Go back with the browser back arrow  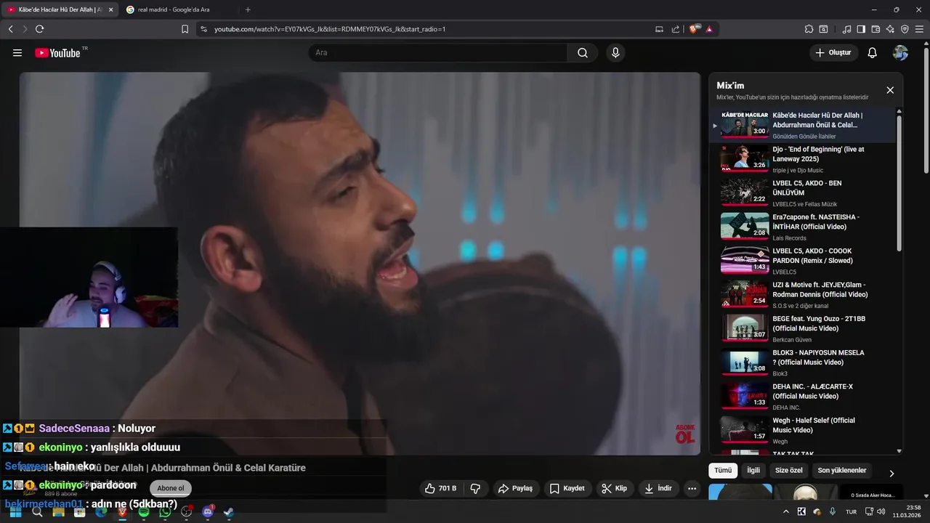[x=10, y=29]
